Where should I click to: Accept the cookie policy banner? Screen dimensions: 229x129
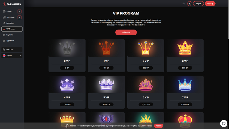(x=158, y=126)
